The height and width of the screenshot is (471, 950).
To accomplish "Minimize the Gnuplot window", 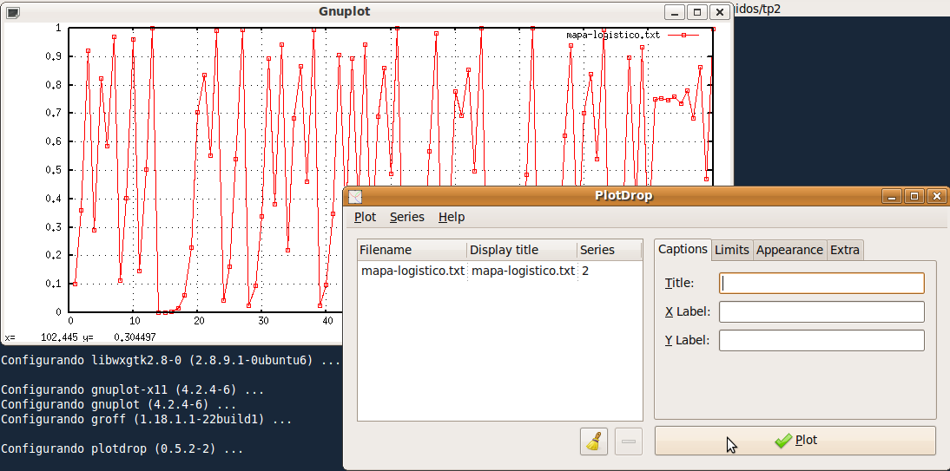I will click(x=675, y=12).
